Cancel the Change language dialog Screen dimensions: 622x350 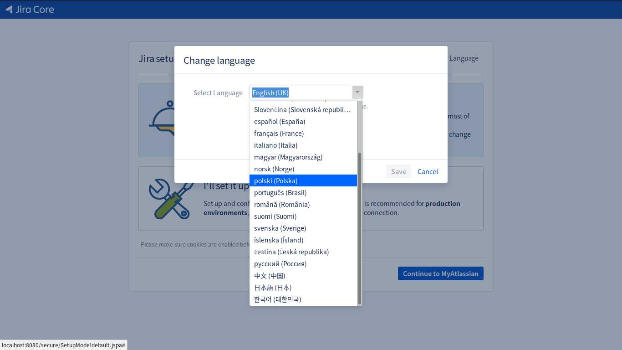tap(428, 171)
